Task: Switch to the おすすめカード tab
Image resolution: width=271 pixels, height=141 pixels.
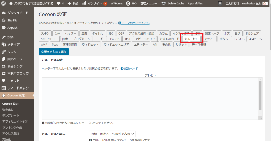Action: [169, 39]
